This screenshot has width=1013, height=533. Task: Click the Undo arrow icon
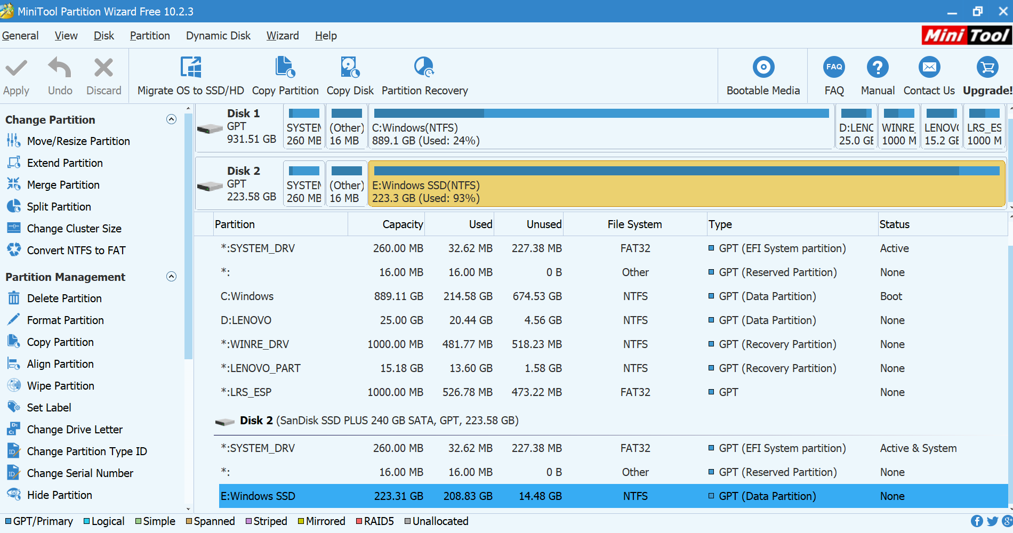point(60,68)
